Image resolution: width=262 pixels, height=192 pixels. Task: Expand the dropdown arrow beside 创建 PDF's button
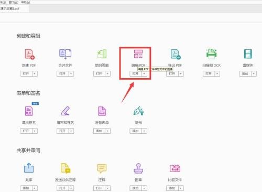35,73
